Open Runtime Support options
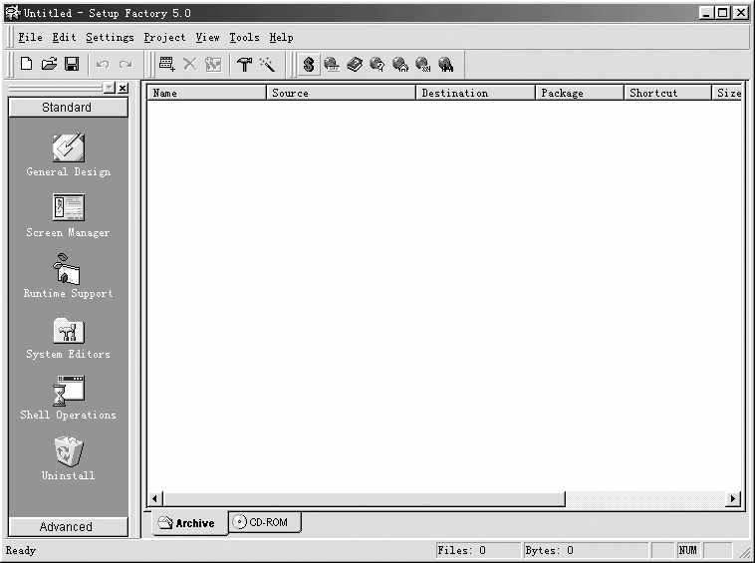The height and width of the screenshot is (563, 755). coord(68,277)
